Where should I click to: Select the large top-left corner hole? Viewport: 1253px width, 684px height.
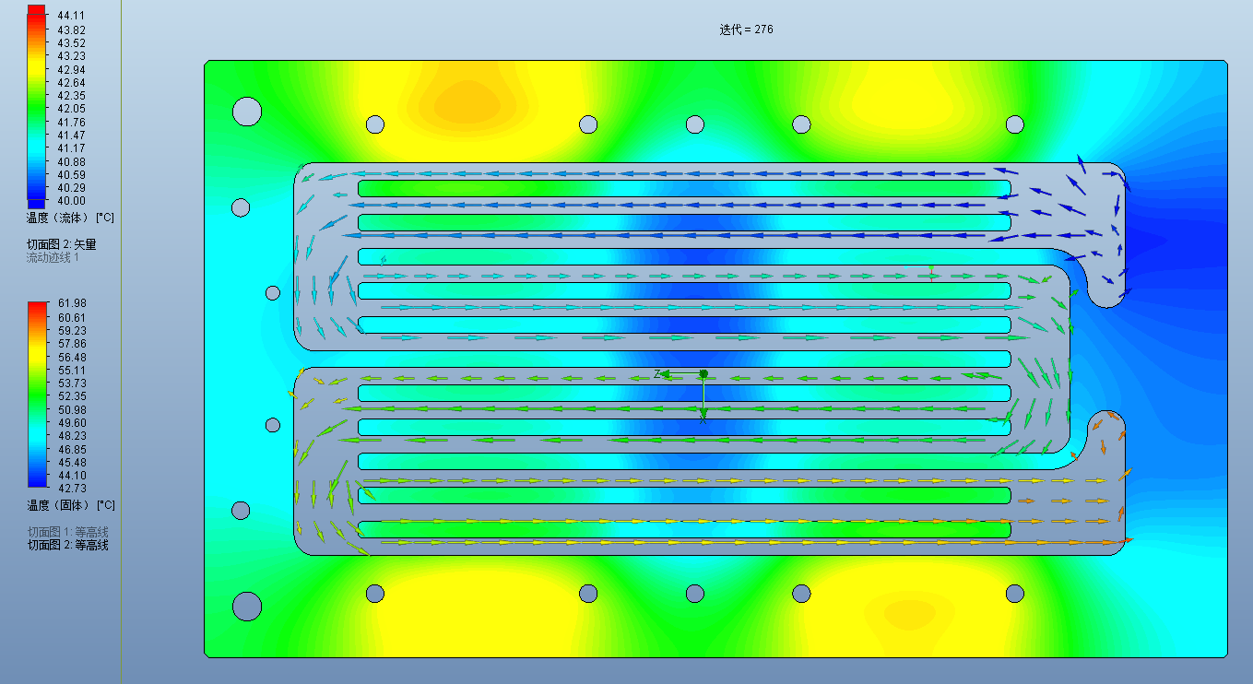tap(247, 112)
